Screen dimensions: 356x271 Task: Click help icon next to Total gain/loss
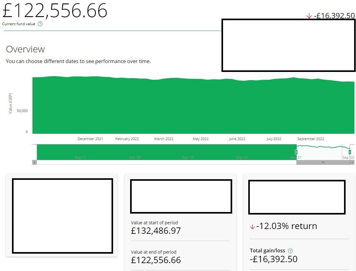[290, 251]
